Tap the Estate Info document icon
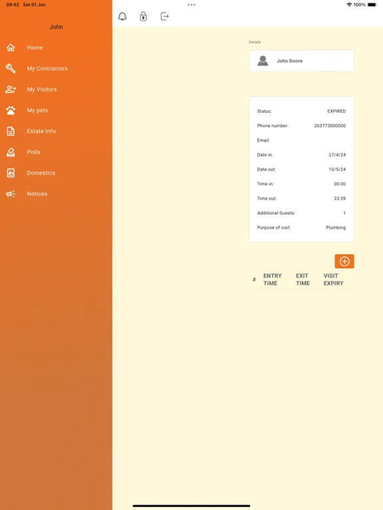Image resolution: width=383 pixels, height=510 pixels. tap(11, 131)
